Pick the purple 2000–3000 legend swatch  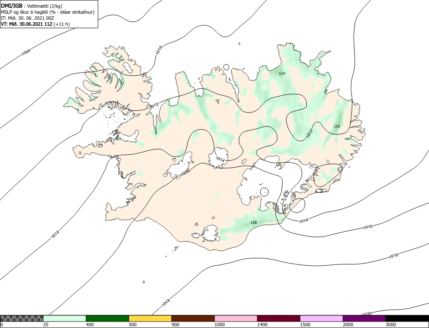pos(364,318)
